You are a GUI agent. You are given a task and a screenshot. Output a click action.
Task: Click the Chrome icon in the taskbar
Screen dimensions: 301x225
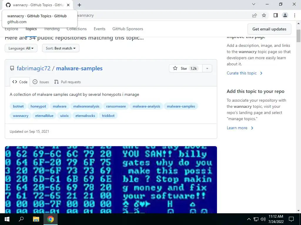tap(51, 219)
